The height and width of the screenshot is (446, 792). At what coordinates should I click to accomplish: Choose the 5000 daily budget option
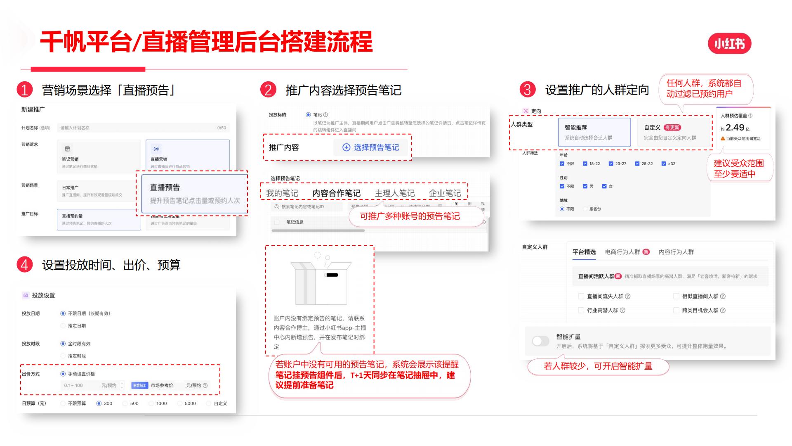180,403
